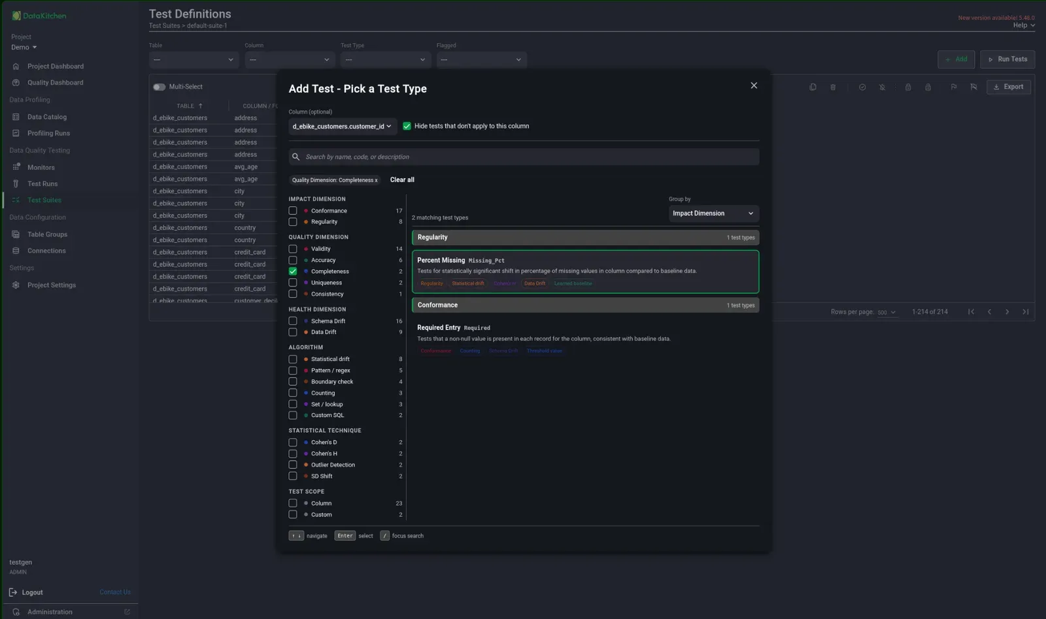This screenshot has width=1046, height=619.
Task: Open the Flagged filter dropdown
Action: (x=482, y=59)
